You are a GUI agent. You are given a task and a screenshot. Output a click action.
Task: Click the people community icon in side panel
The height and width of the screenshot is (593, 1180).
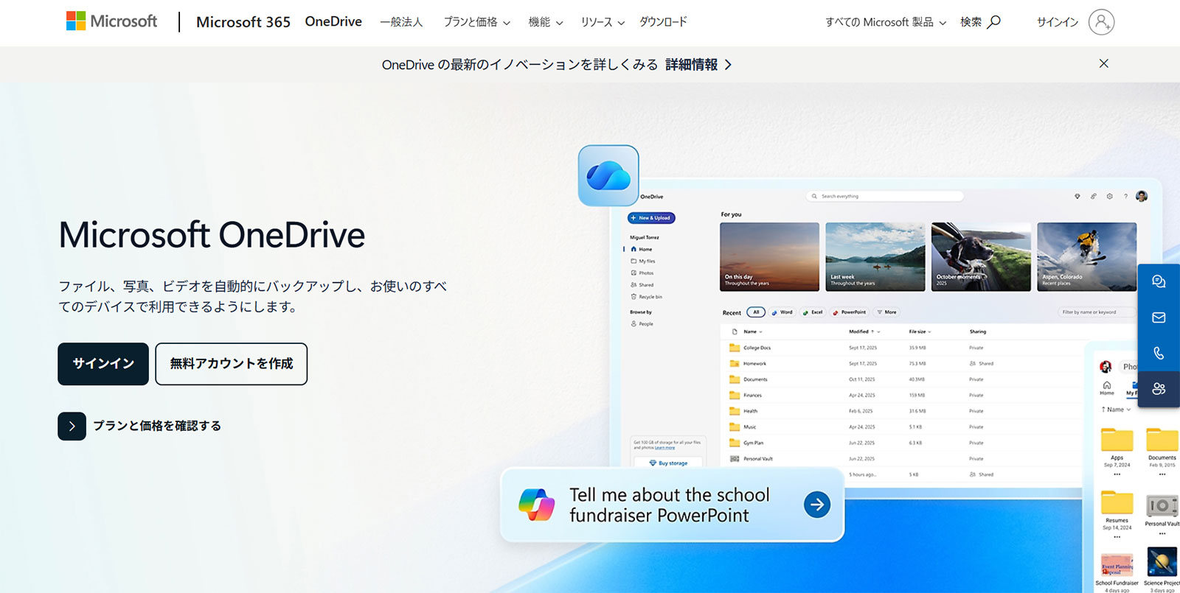click(1159, 388)
